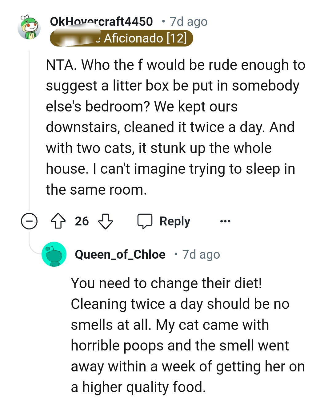Open Queen_of_Chloe's teal avatar
Viewport: 332px width, 409px height.
pos(54,254)
